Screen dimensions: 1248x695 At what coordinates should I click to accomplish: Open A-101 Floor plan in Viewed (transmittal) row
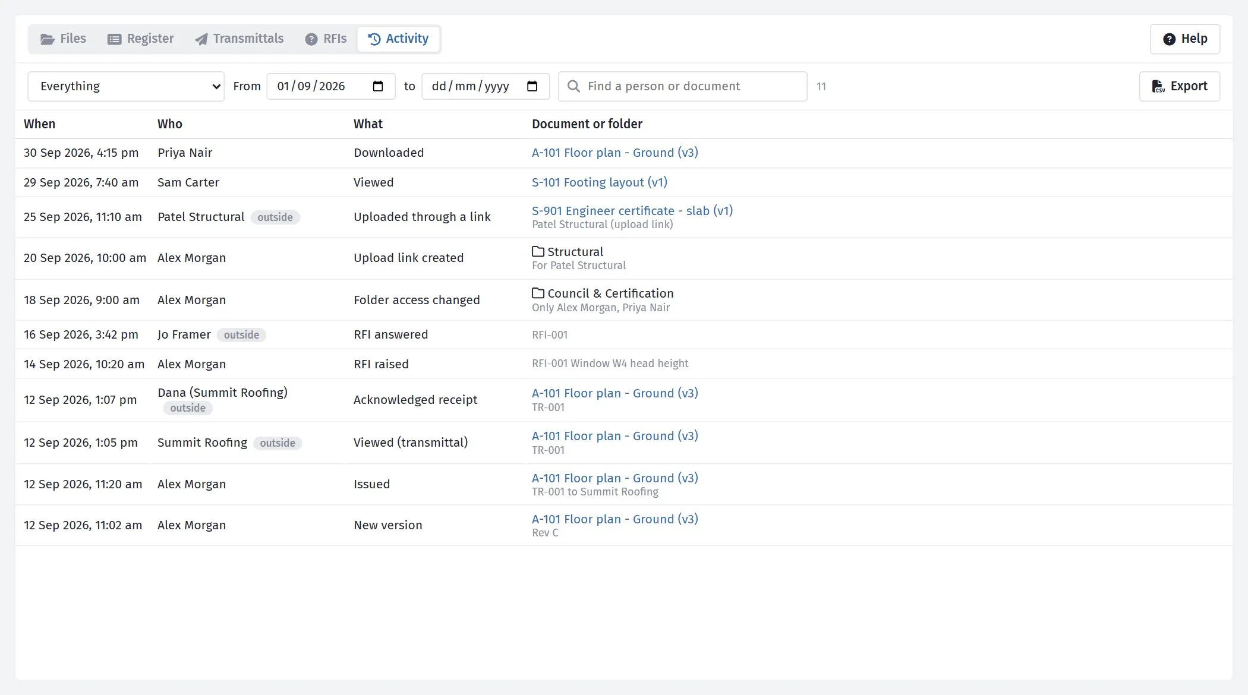(614, 436)
